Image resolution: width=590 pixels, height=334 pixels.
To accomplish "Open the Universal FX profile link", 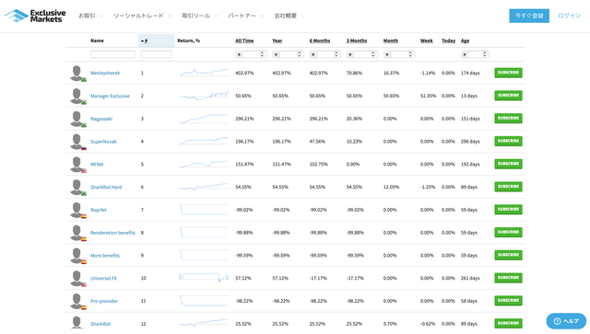I will 103,279.
